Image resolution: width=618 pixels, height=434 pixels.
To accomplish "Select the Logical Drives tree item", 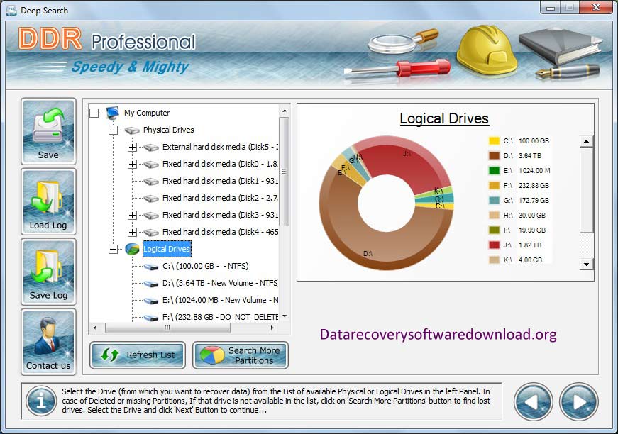I will pos(167,249).
